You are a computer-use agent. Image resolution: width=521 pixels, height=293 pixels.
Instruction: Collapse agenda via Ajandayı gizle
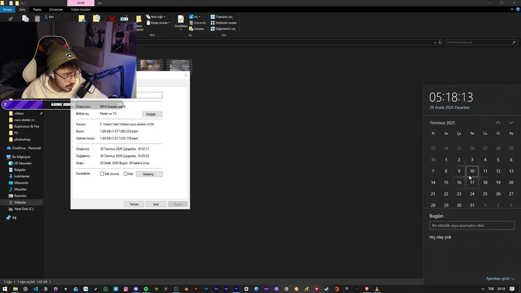point(500,279)
